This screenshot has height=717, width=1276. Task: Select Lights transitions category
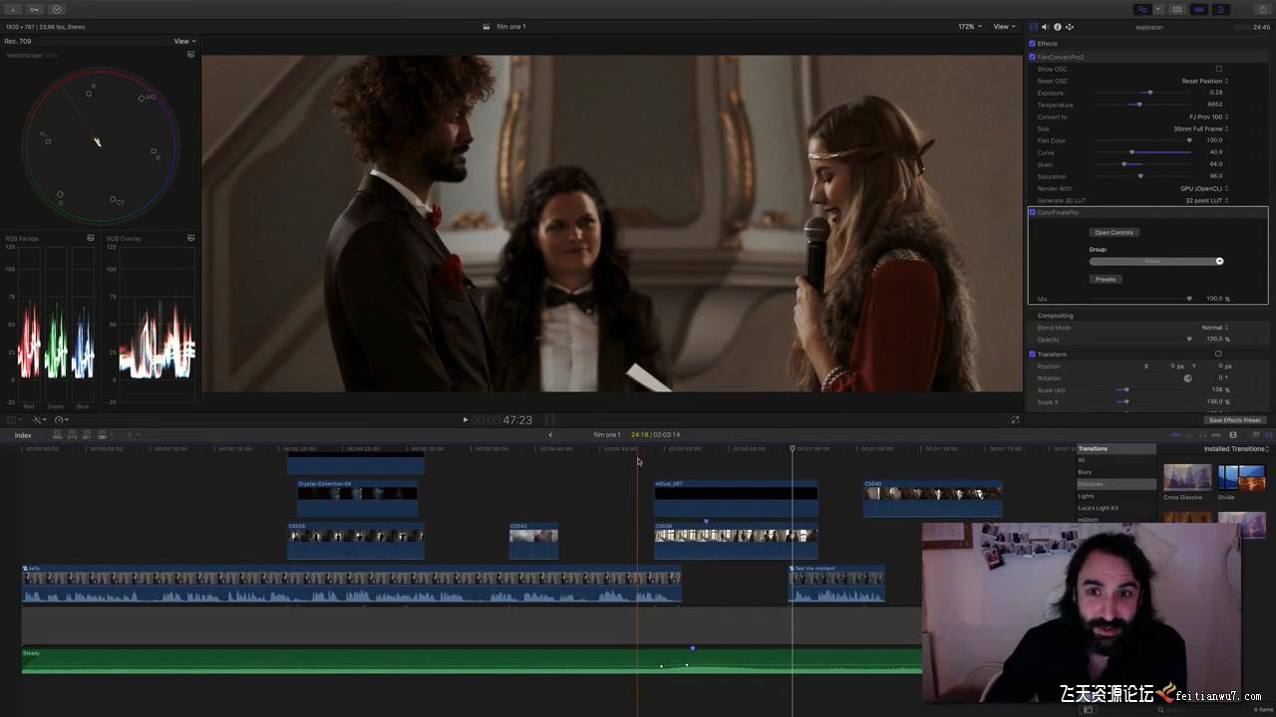point(1116,496)
